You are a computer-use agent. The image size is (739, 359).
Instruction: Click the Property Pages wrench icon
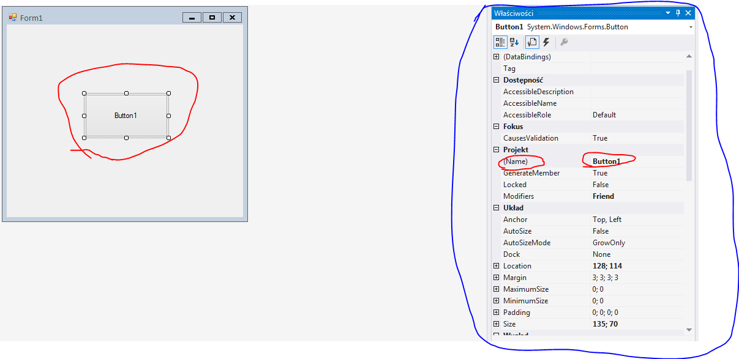[564, 42]
